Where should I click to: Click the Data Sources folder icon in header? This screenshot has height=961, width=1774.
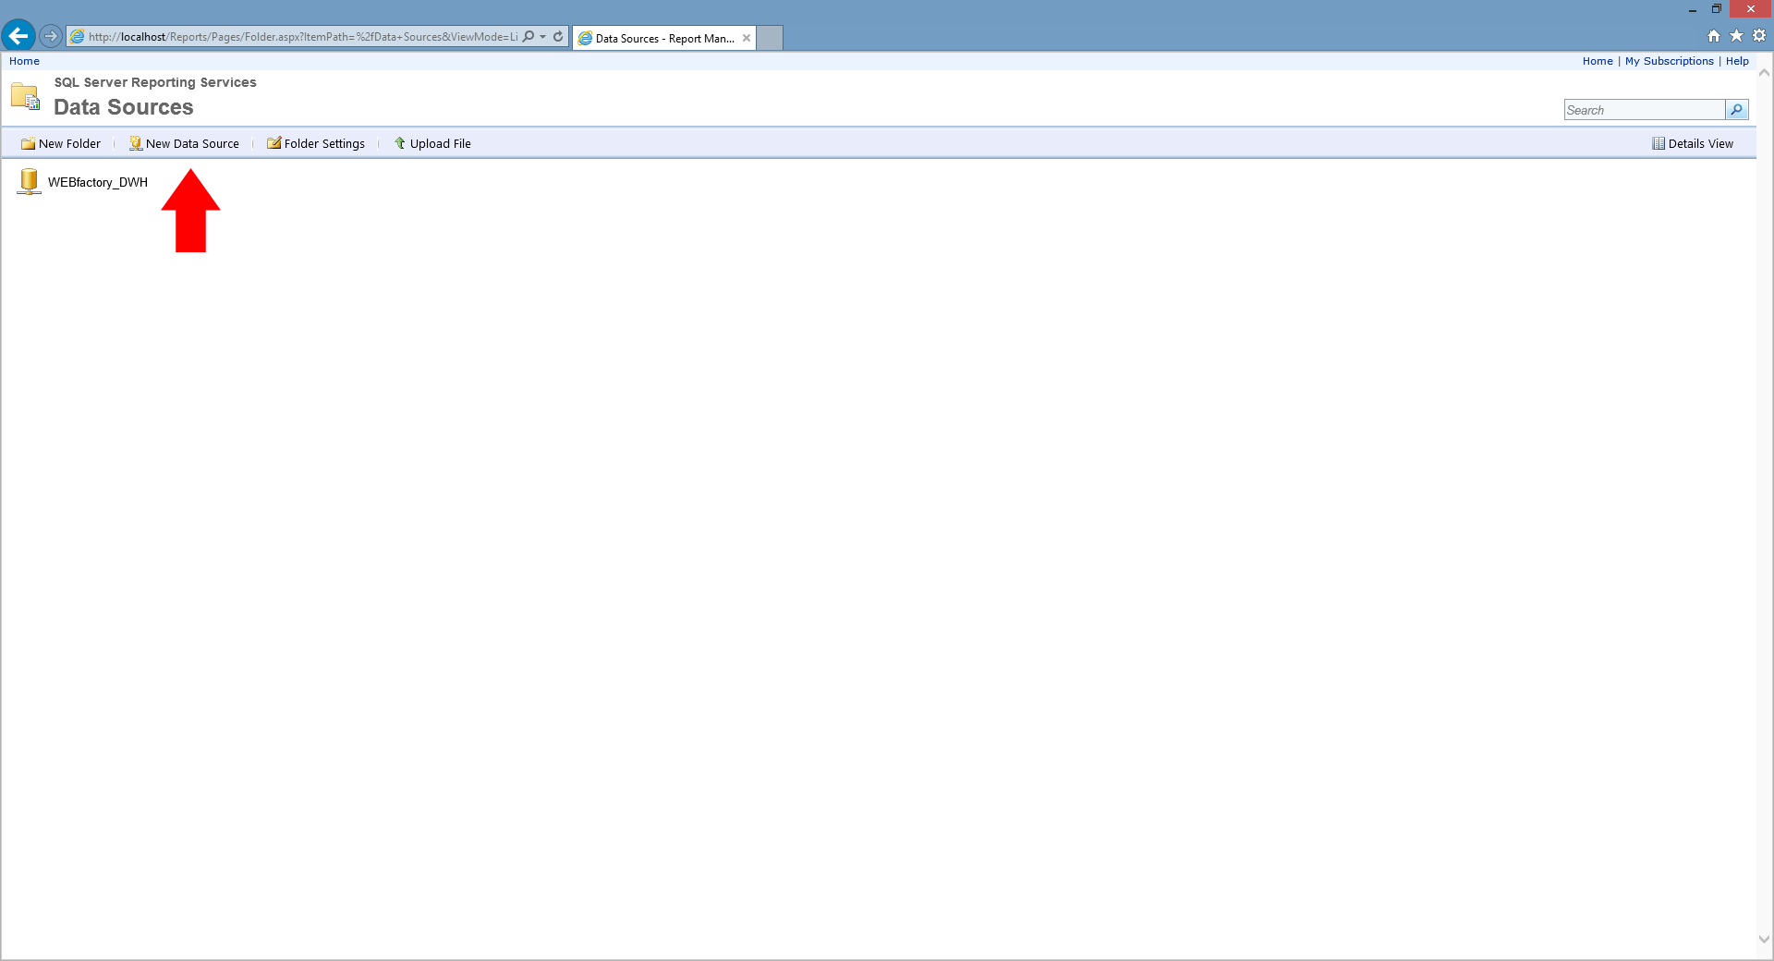[25, 95]
